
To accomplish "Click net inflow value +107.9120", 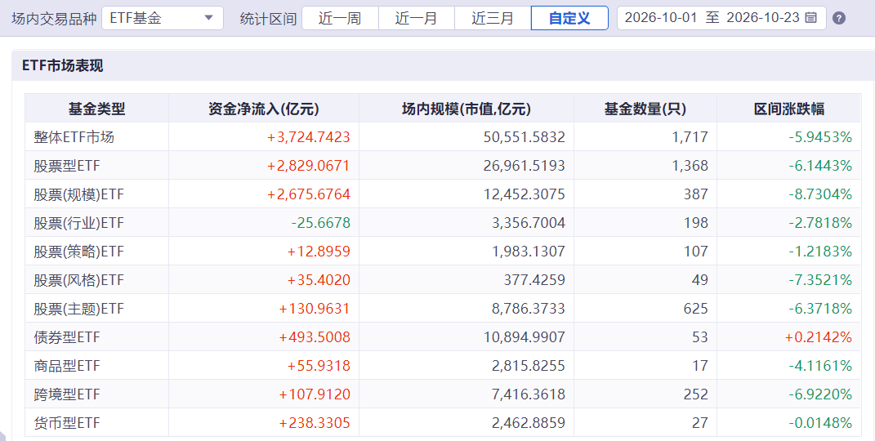I will tap(315, 394).
